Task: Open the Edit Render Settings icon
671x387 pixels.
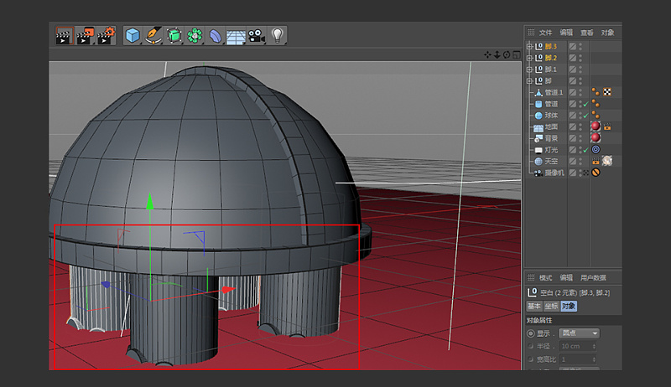Action: tap(106, 35)
